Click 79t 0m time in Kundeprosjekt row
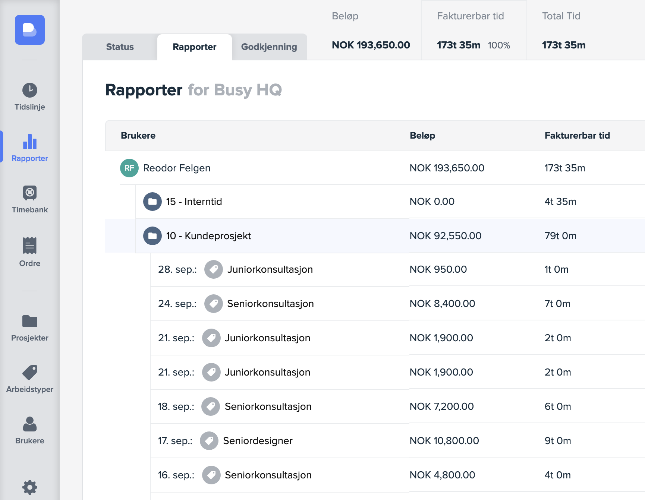Screen dimensions: 645x500 (x=560, y=236)
